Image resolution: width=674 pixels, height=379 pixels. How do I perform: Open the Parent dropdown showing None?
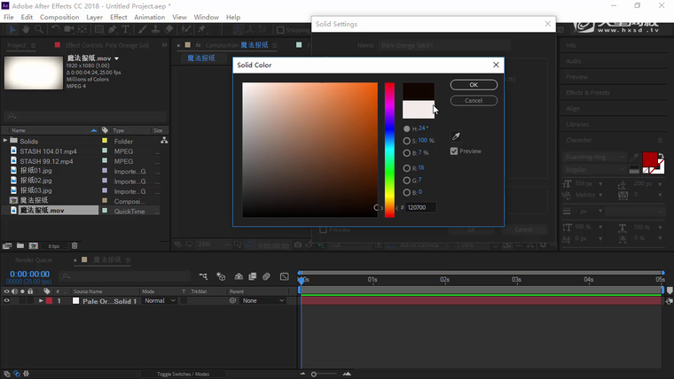pyautogui.click(x=263, y=301)
